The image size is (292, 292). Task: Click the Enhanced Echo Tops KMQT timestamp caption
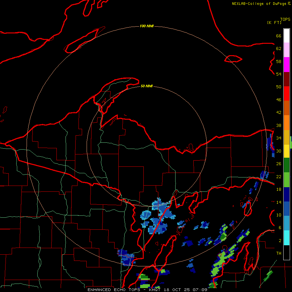click(x=147, y=290)
